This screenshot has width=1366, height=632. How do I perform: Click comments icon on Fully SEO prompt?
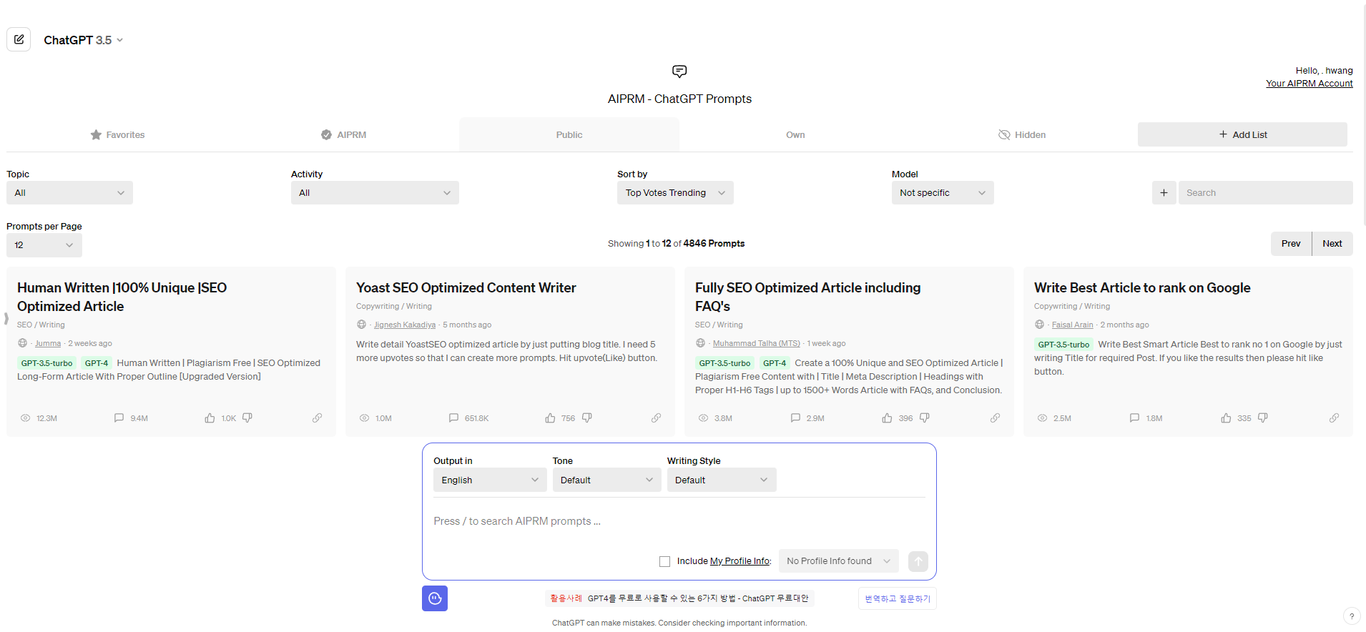click(795, 418)
